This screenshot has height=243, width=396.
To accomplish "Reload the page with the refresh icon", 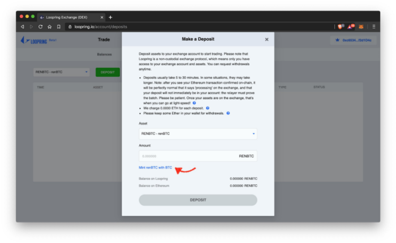I will tap(40, 26).
